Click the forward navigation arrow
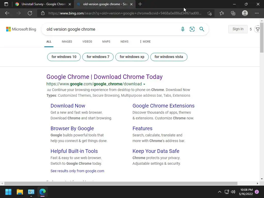264x198 pixels. pyautogui.click(x=19, y=13)
